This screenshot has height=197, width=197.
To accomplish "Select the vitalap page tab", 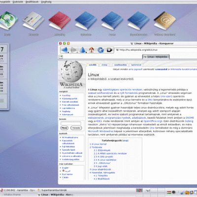I will tap(104, 65).
